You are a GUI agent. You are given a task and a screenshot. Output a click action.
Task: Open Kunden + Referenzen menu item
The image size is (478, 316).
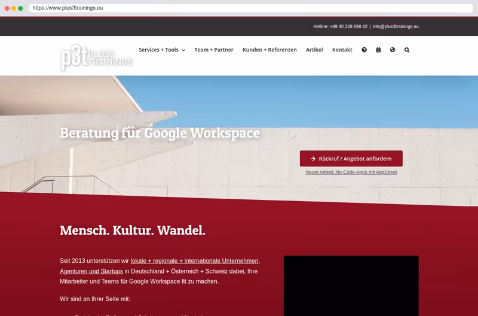tap(269, 50)
